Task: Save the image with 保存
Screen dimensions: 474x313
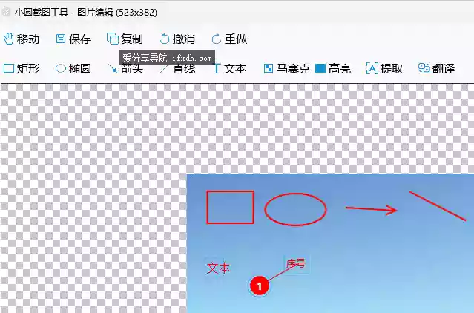Action: [x=73, y=39]
